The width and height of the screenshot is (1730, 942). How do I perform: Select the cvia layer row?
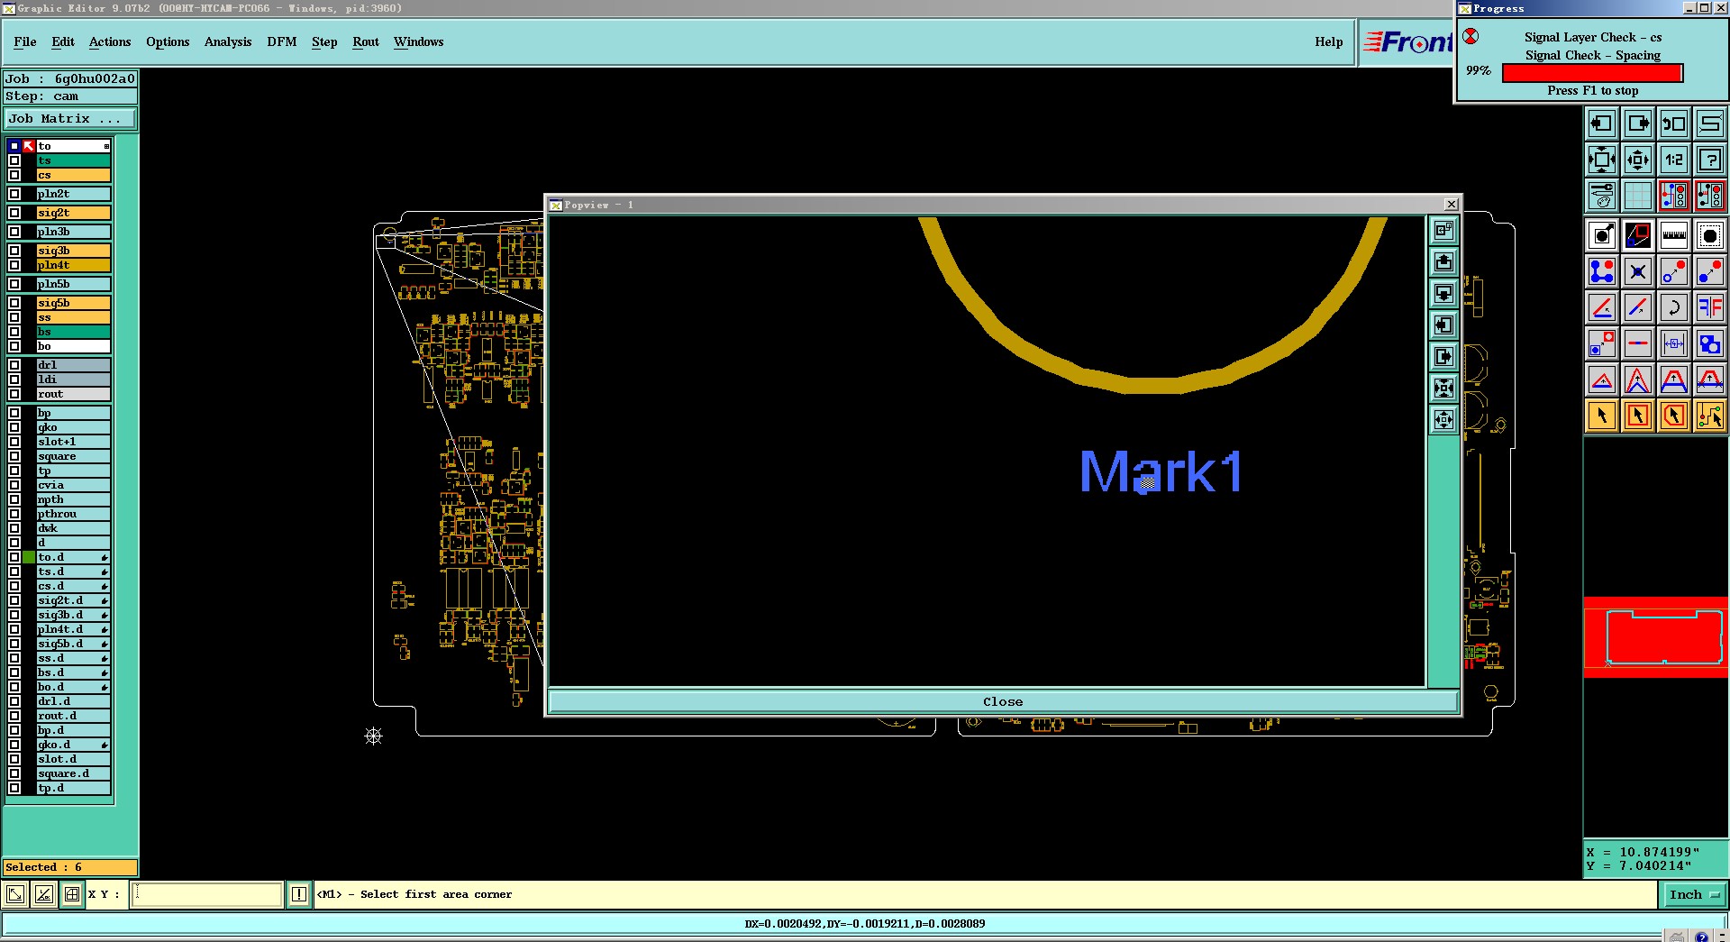[73, 485]
